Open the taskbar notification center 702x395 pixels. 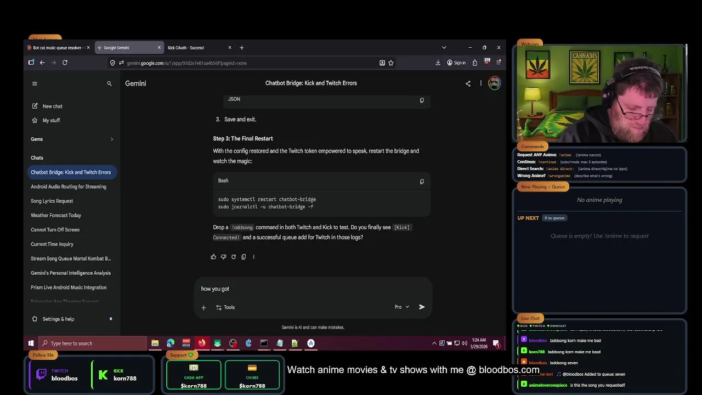496,343
